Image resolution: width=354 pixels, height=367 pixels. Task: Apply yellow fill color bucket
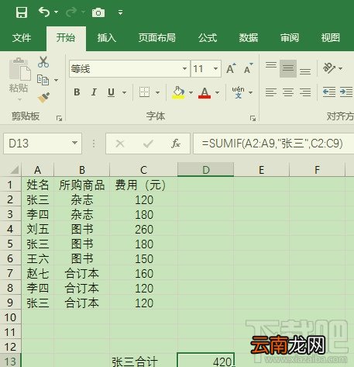coord(178,92)
